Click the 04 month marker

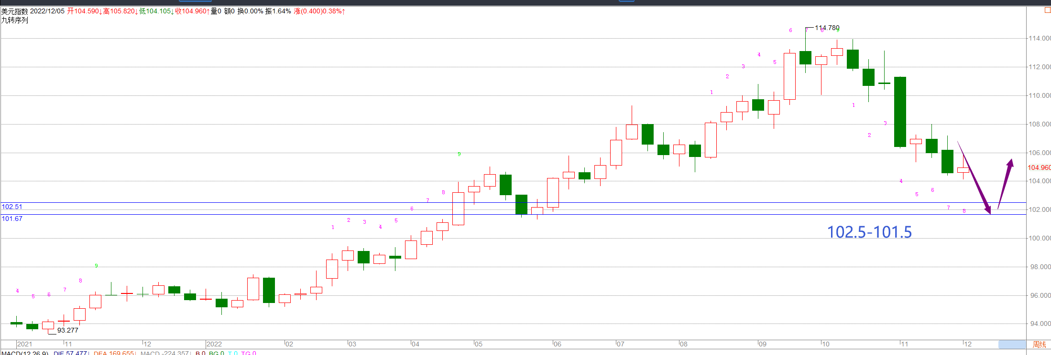tap(415, 344)
